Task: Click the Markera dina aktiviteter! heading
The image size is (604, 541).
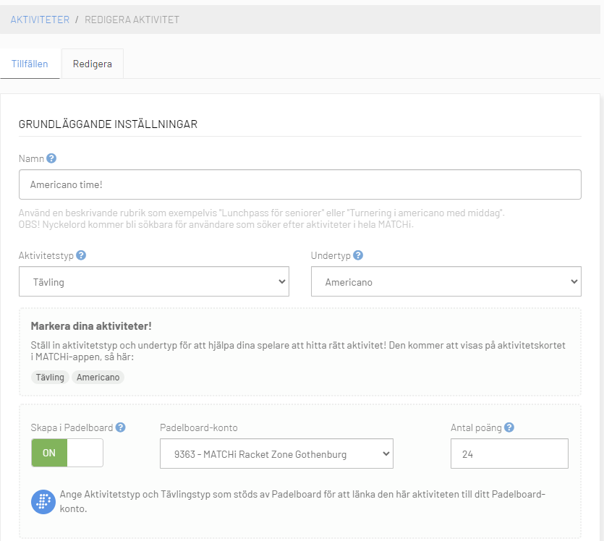Action: coord(91,326)
